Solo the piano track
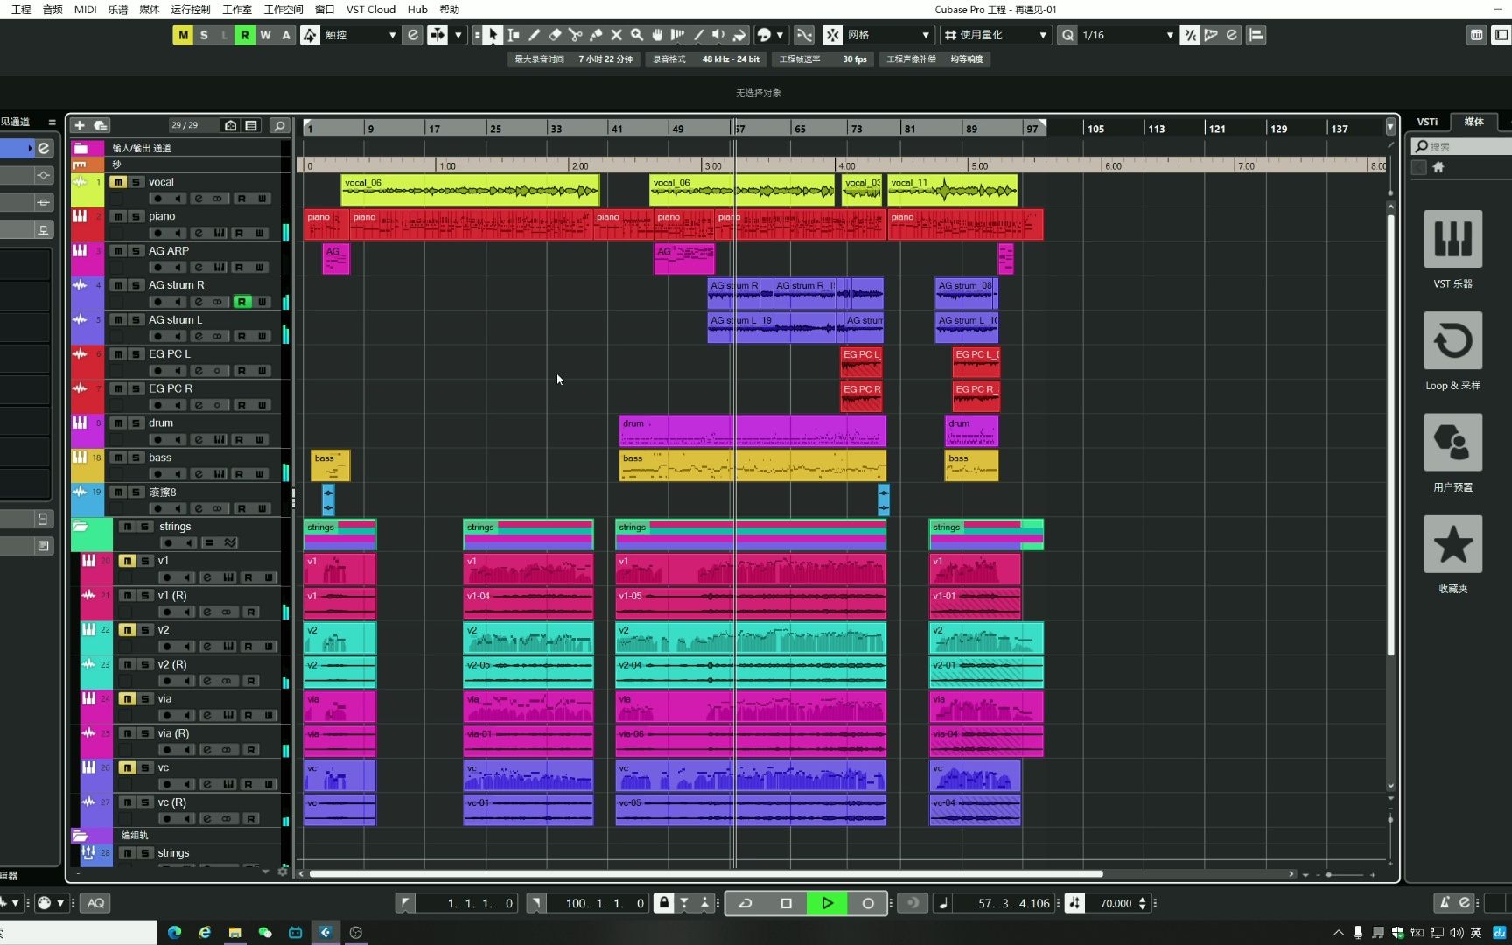This screenshot has width=1512, height=945. click(136, 216)
